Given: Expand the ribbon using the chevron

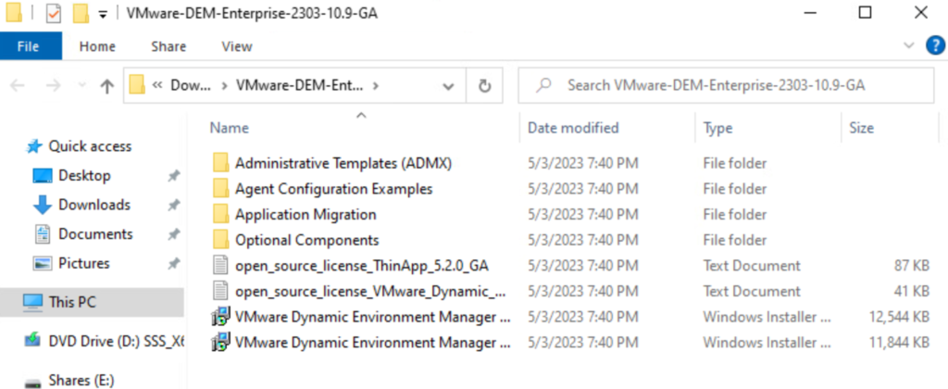Looking at the screenshot, I should click(x=907, y=46).
